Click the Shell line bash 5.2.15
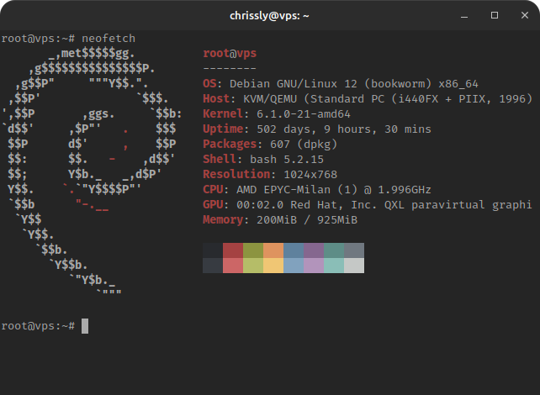The width and height of the screenshot is (540, 395). tap(263, 160)
